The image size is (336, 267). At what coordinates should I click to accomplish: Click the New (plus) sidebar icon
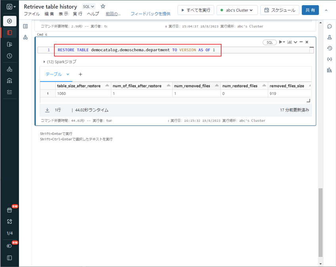click(10, 21)
